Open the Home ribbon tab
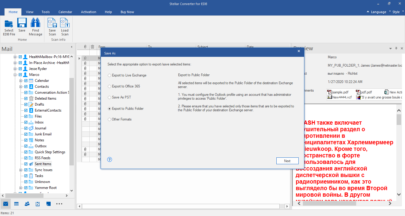This screenshot has width=405, height=216. pos(13,12)
